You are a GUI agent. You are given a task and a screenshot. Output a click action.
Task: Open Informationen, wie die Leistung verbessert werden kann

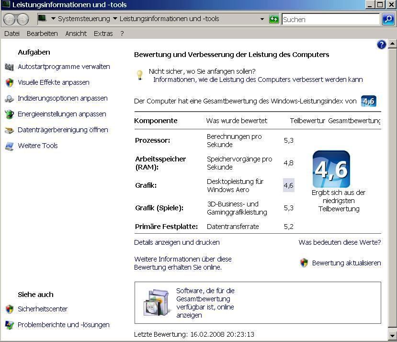(258, 80)
